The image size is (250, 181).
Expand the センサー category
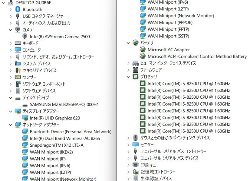coord(10,77)
